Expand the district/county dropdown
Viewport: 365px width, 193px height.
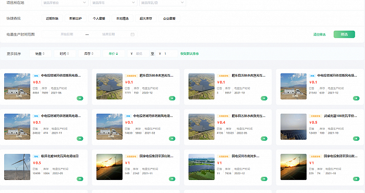tap(163, 3)
